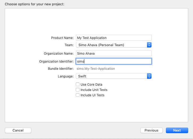193x139 pixels.
Task: Click the Next button
Action: click(x=177, y=130)
